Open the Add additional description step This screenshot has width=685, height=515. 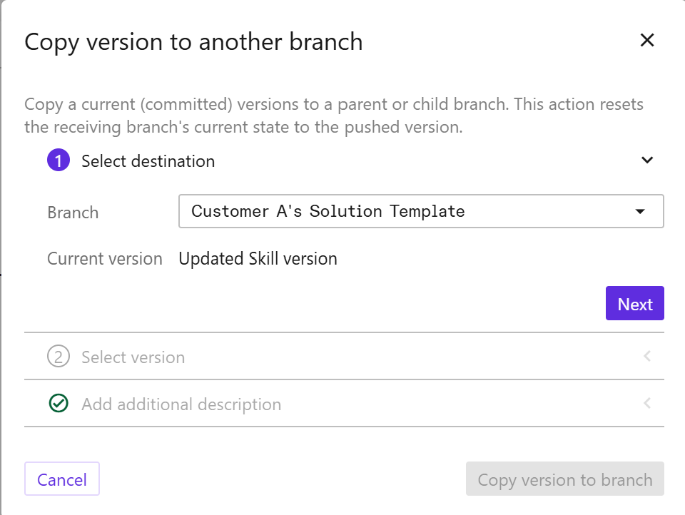tap(181, 404)
